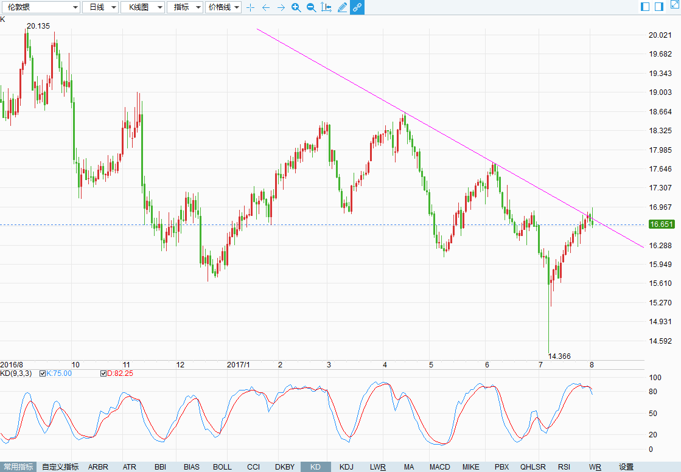The width and height of the screenshot is (681, 472).
Task: Open the 日线 period dropdown
Action: (100, 7)
